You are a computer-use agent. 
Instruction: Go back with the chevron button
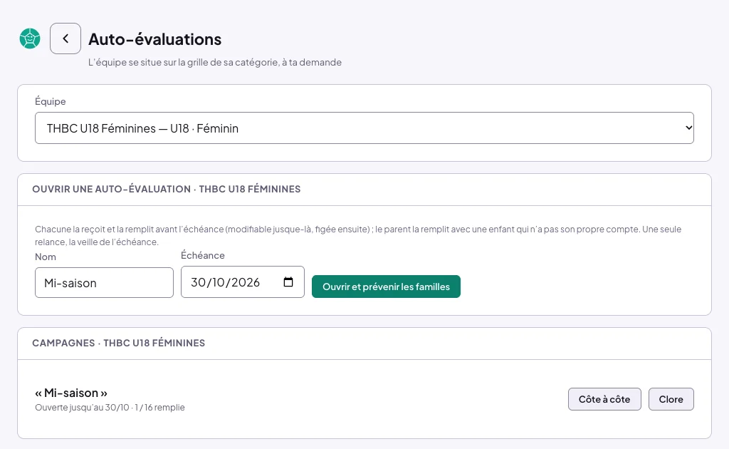pos(65,38)
